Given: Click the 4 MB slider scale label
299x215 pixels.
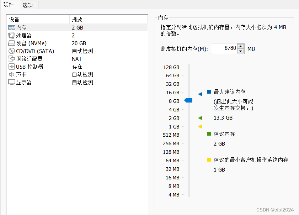Looking at the screenshot, I should coord(174,195).
